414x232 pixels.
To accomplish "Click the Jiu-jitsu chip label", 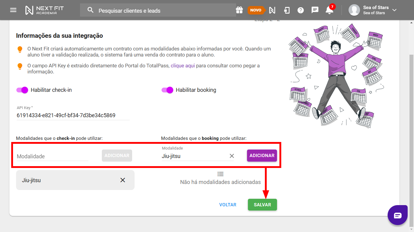I will tap(31, 180).
